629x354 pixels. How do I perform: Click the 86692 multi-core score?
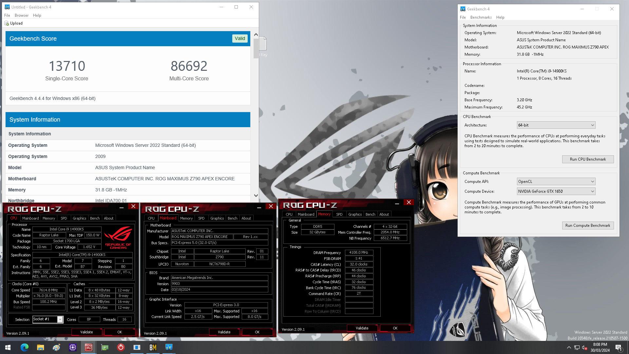tap(189, 66)
